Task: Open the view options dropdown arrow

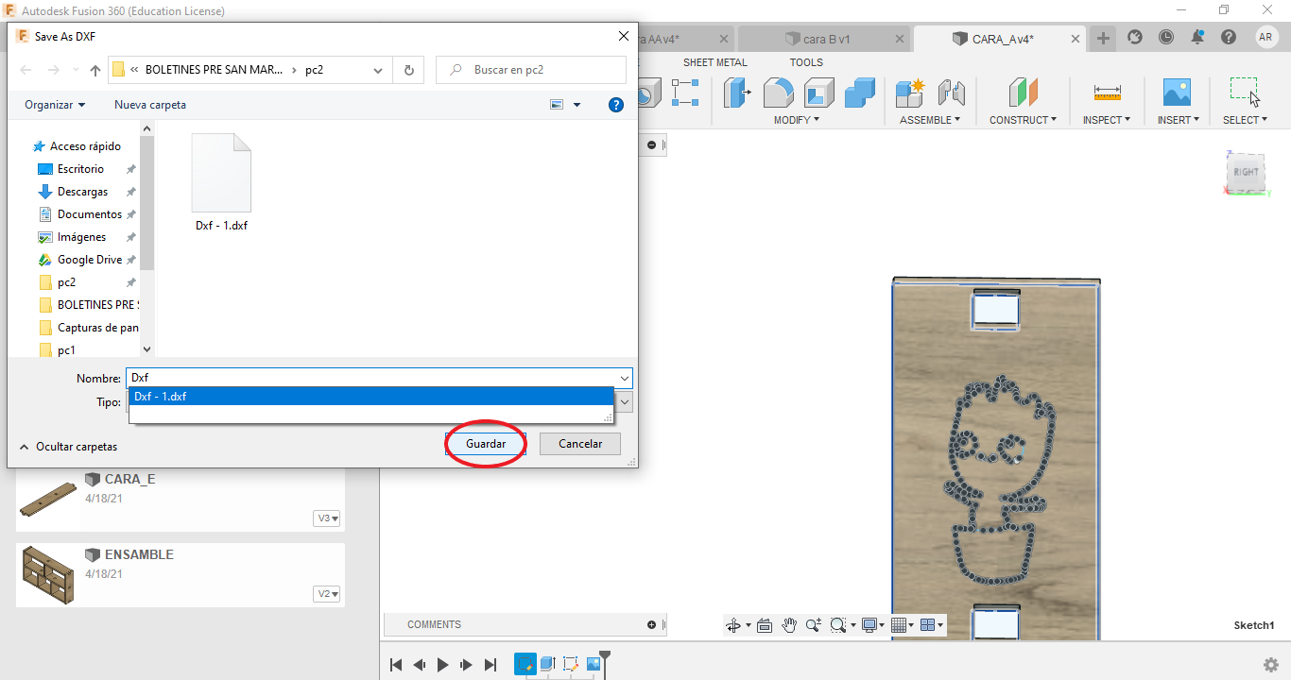Action: click(577, 105)
